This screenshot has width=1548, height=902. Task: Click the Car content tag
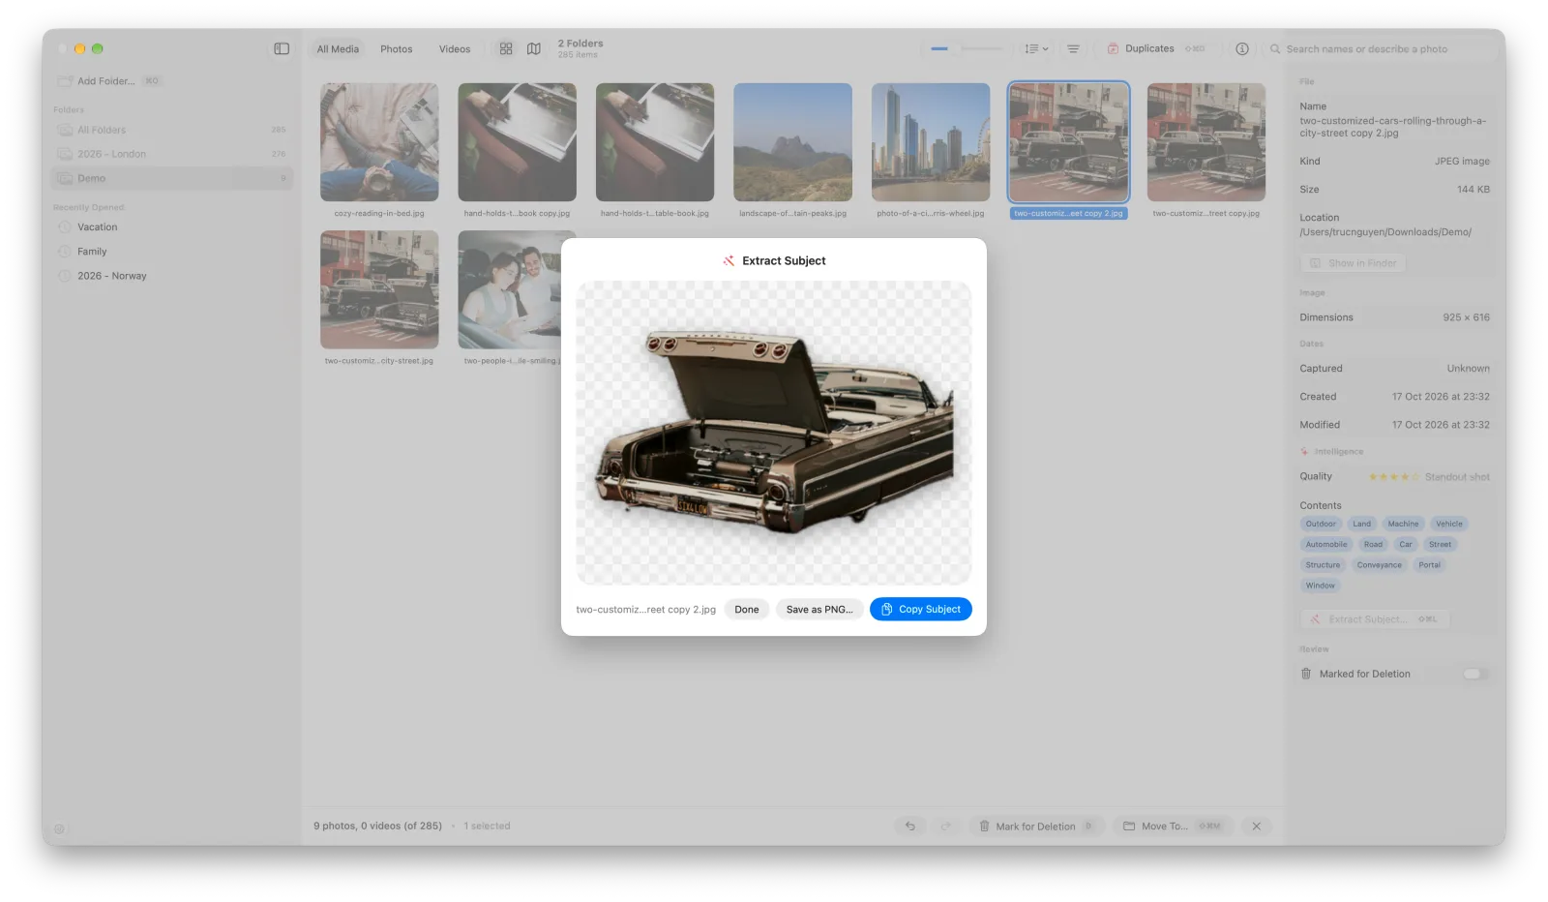click(1406, 544)
